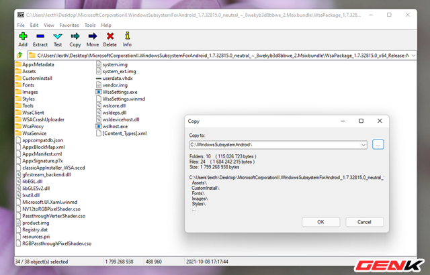Select NV12toRGBPixelShader.cso file
The height and width of the screenshot is (275, 430).
[x=48, y=209]
